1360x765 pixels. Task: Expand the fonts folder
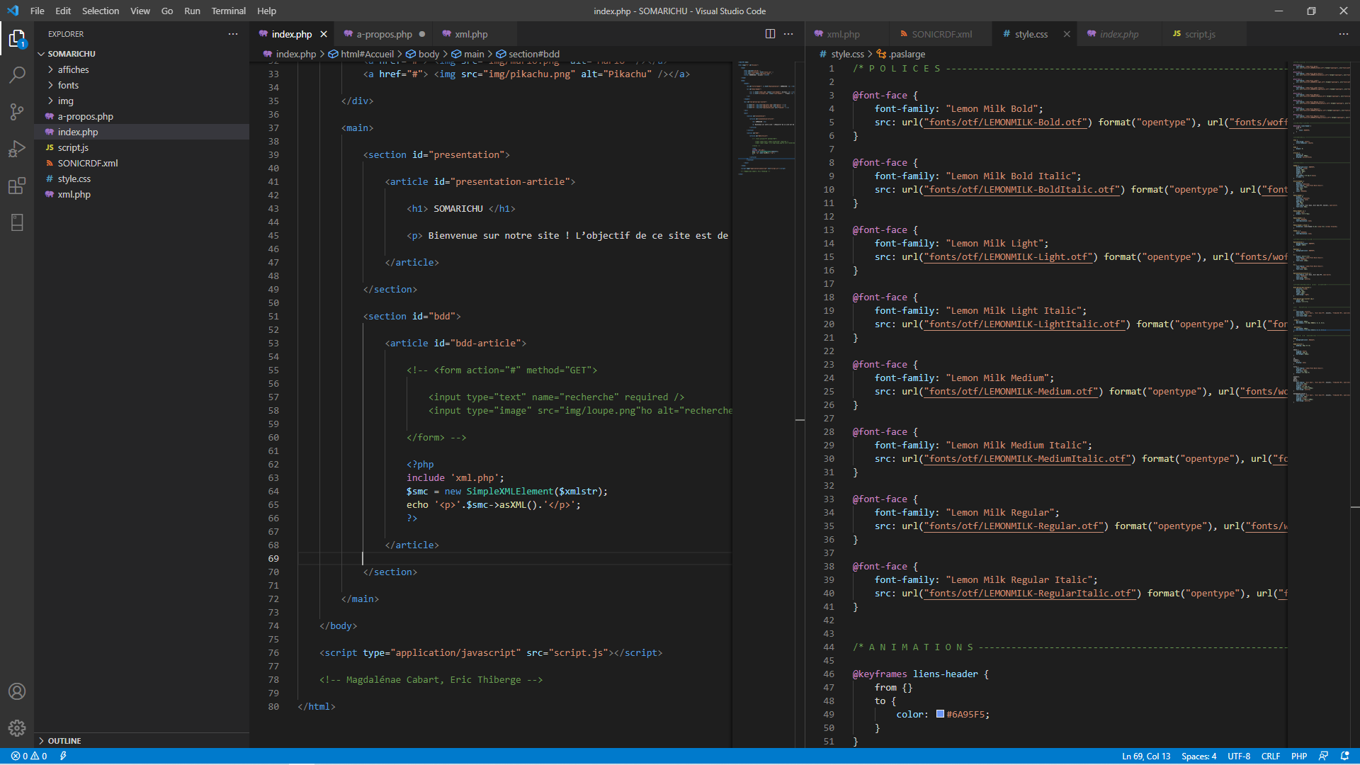68,85
